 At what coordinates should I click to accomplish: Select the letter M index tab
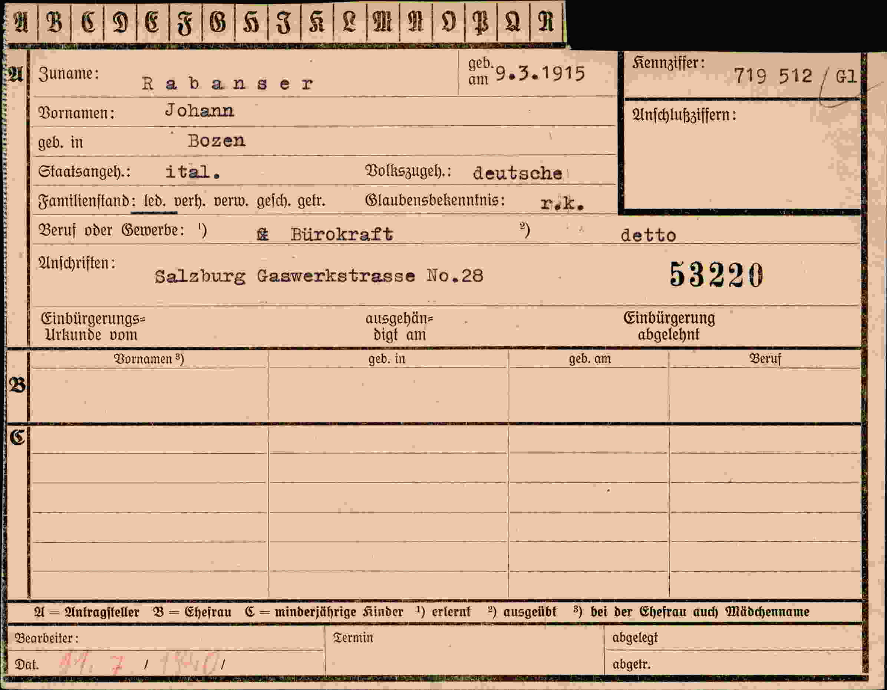coord(383,22)
